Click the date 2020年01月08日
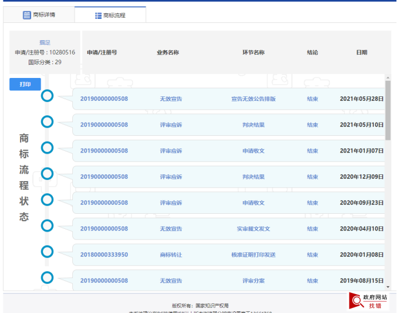The height and width of the screenshot is (313, 397). click(x=361, y=255)
